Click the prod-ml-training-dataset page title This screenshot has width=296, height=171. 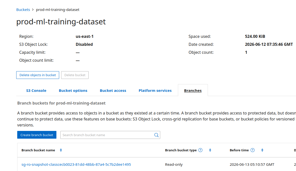point(61,22)
